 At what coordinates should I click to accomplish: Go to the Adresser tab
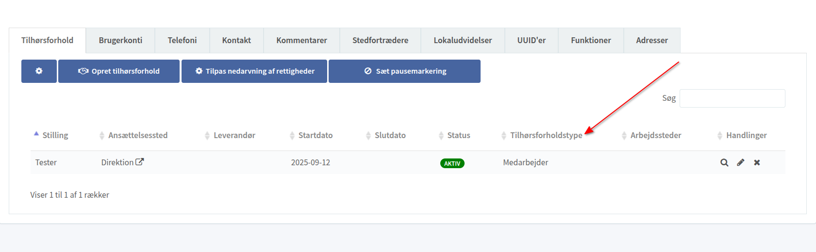pos(651,40)
